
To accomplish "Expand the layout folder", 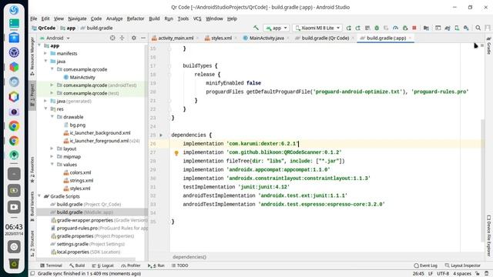I will (x=52, y=149).
